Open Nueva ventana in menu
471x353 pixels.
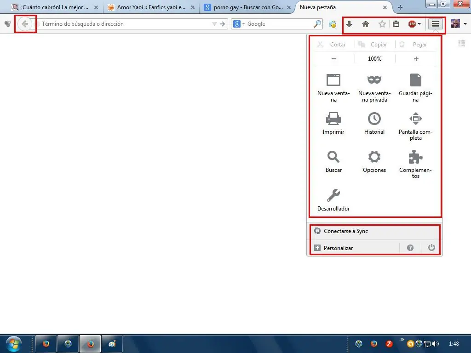pos(333,88)
